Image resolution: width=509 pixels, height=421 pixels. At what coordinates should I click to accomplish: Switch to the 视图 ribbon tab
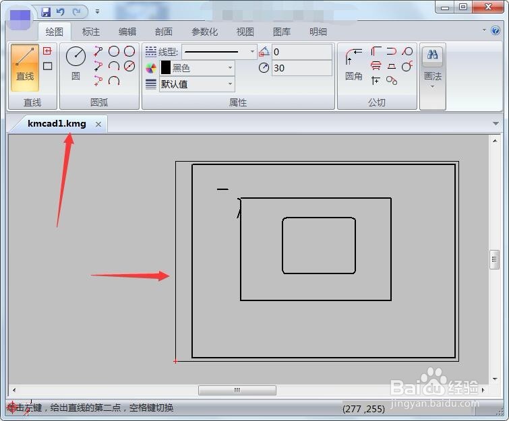[x=245, y=32]
